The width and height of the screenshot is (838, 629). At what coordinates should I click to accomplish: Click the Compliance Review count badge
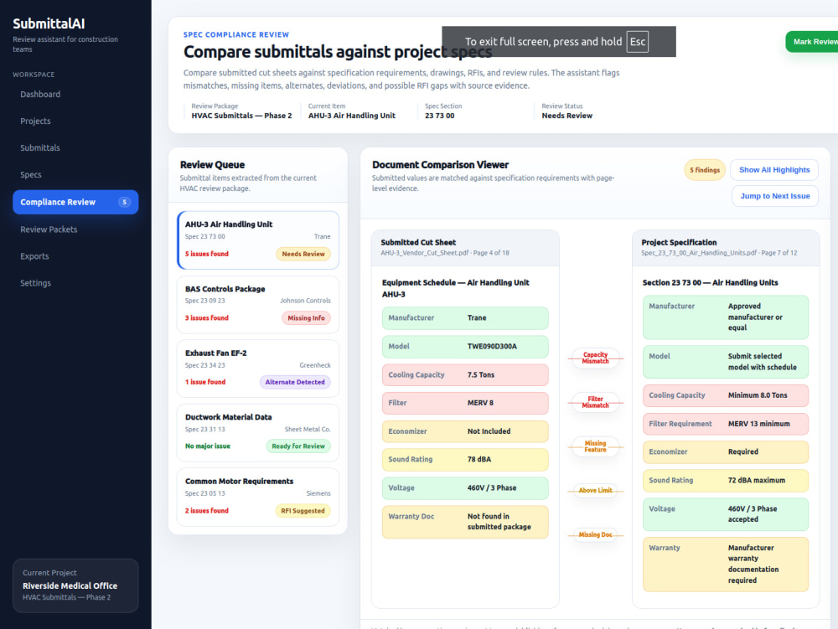pyautogui.click(x=125, y=202)
